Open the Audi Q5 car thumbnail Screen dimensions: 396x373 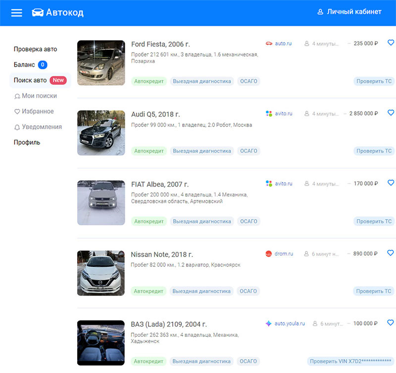click(x=101, y=133)
